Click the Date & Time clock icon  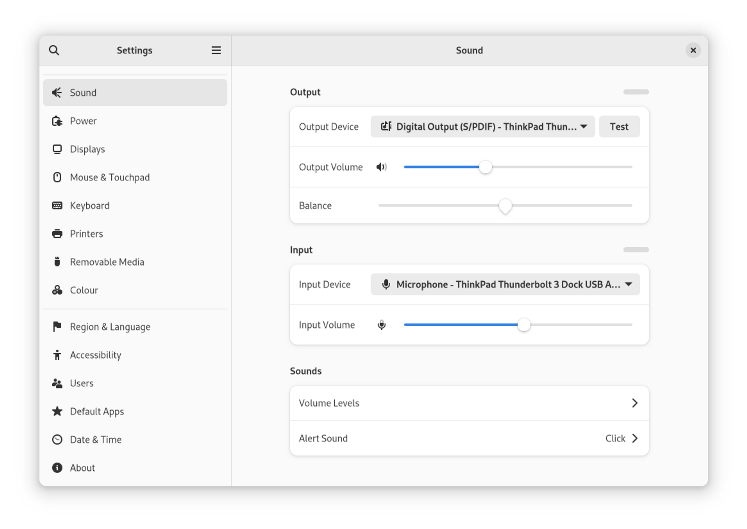coord(57,439)
